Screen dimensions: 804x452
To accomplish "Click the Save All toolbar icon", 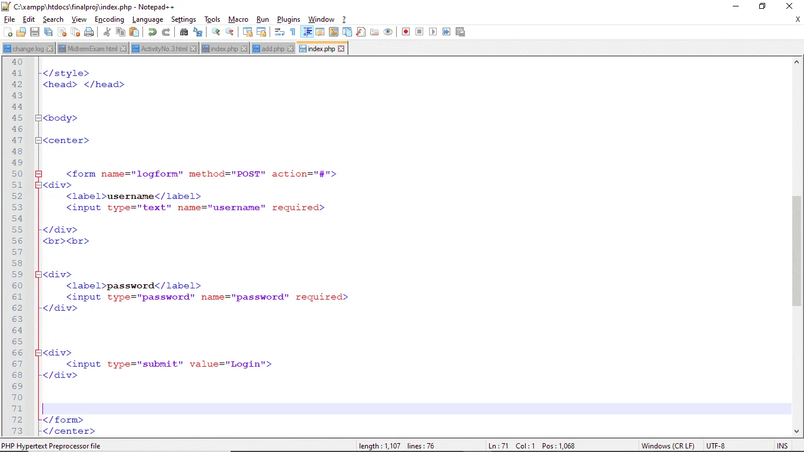I will [48, 32].
